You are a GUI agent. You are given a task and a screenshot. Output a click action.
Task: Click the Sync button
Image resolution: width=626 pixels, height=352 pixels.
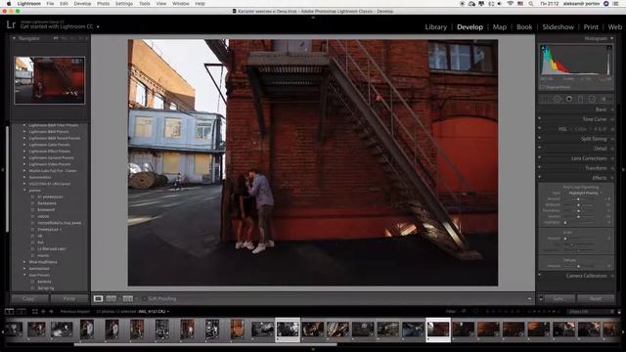[560, 298]
